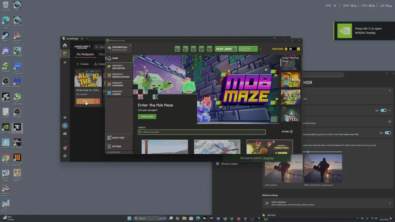This screenshot has width=395, height=222.
Task: Click the Windows Start button on taskbar
Action: (129, 218)
